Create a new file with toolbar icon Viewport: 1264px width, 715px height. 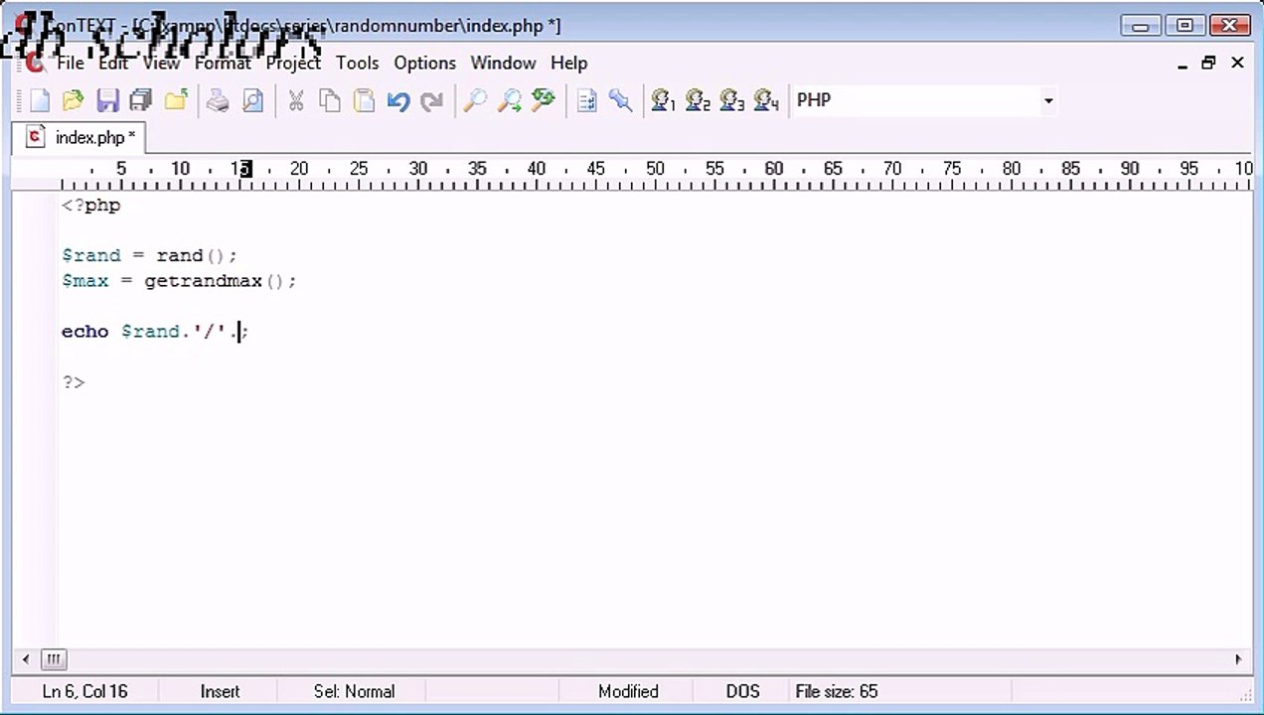(40, 100)
